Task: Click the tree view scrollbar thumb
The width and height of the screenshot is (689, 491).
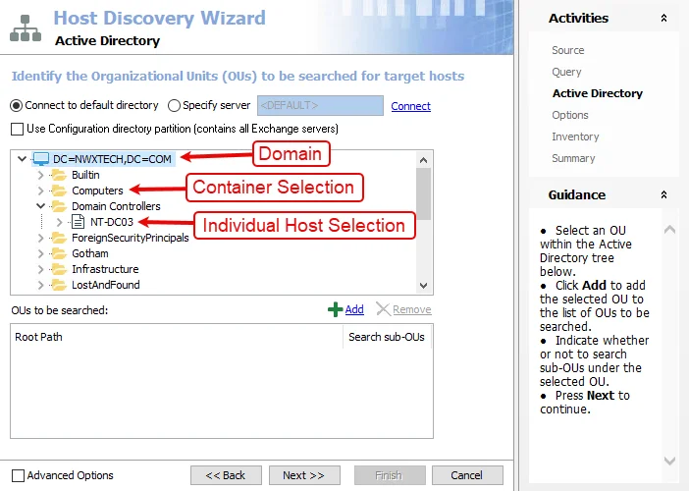Action: pyautogui.click(x=424, y=193)
